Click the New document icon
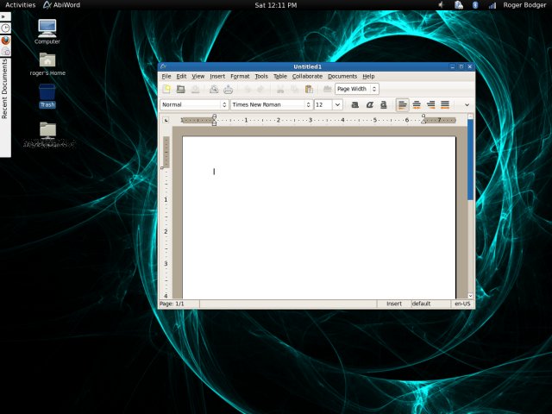 [166, 89]
